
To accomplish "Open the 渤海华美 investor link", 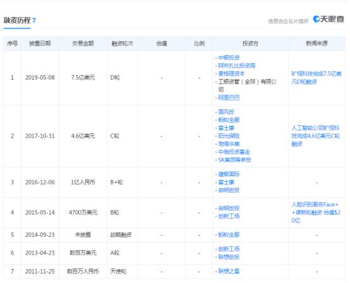I will 229,144.
